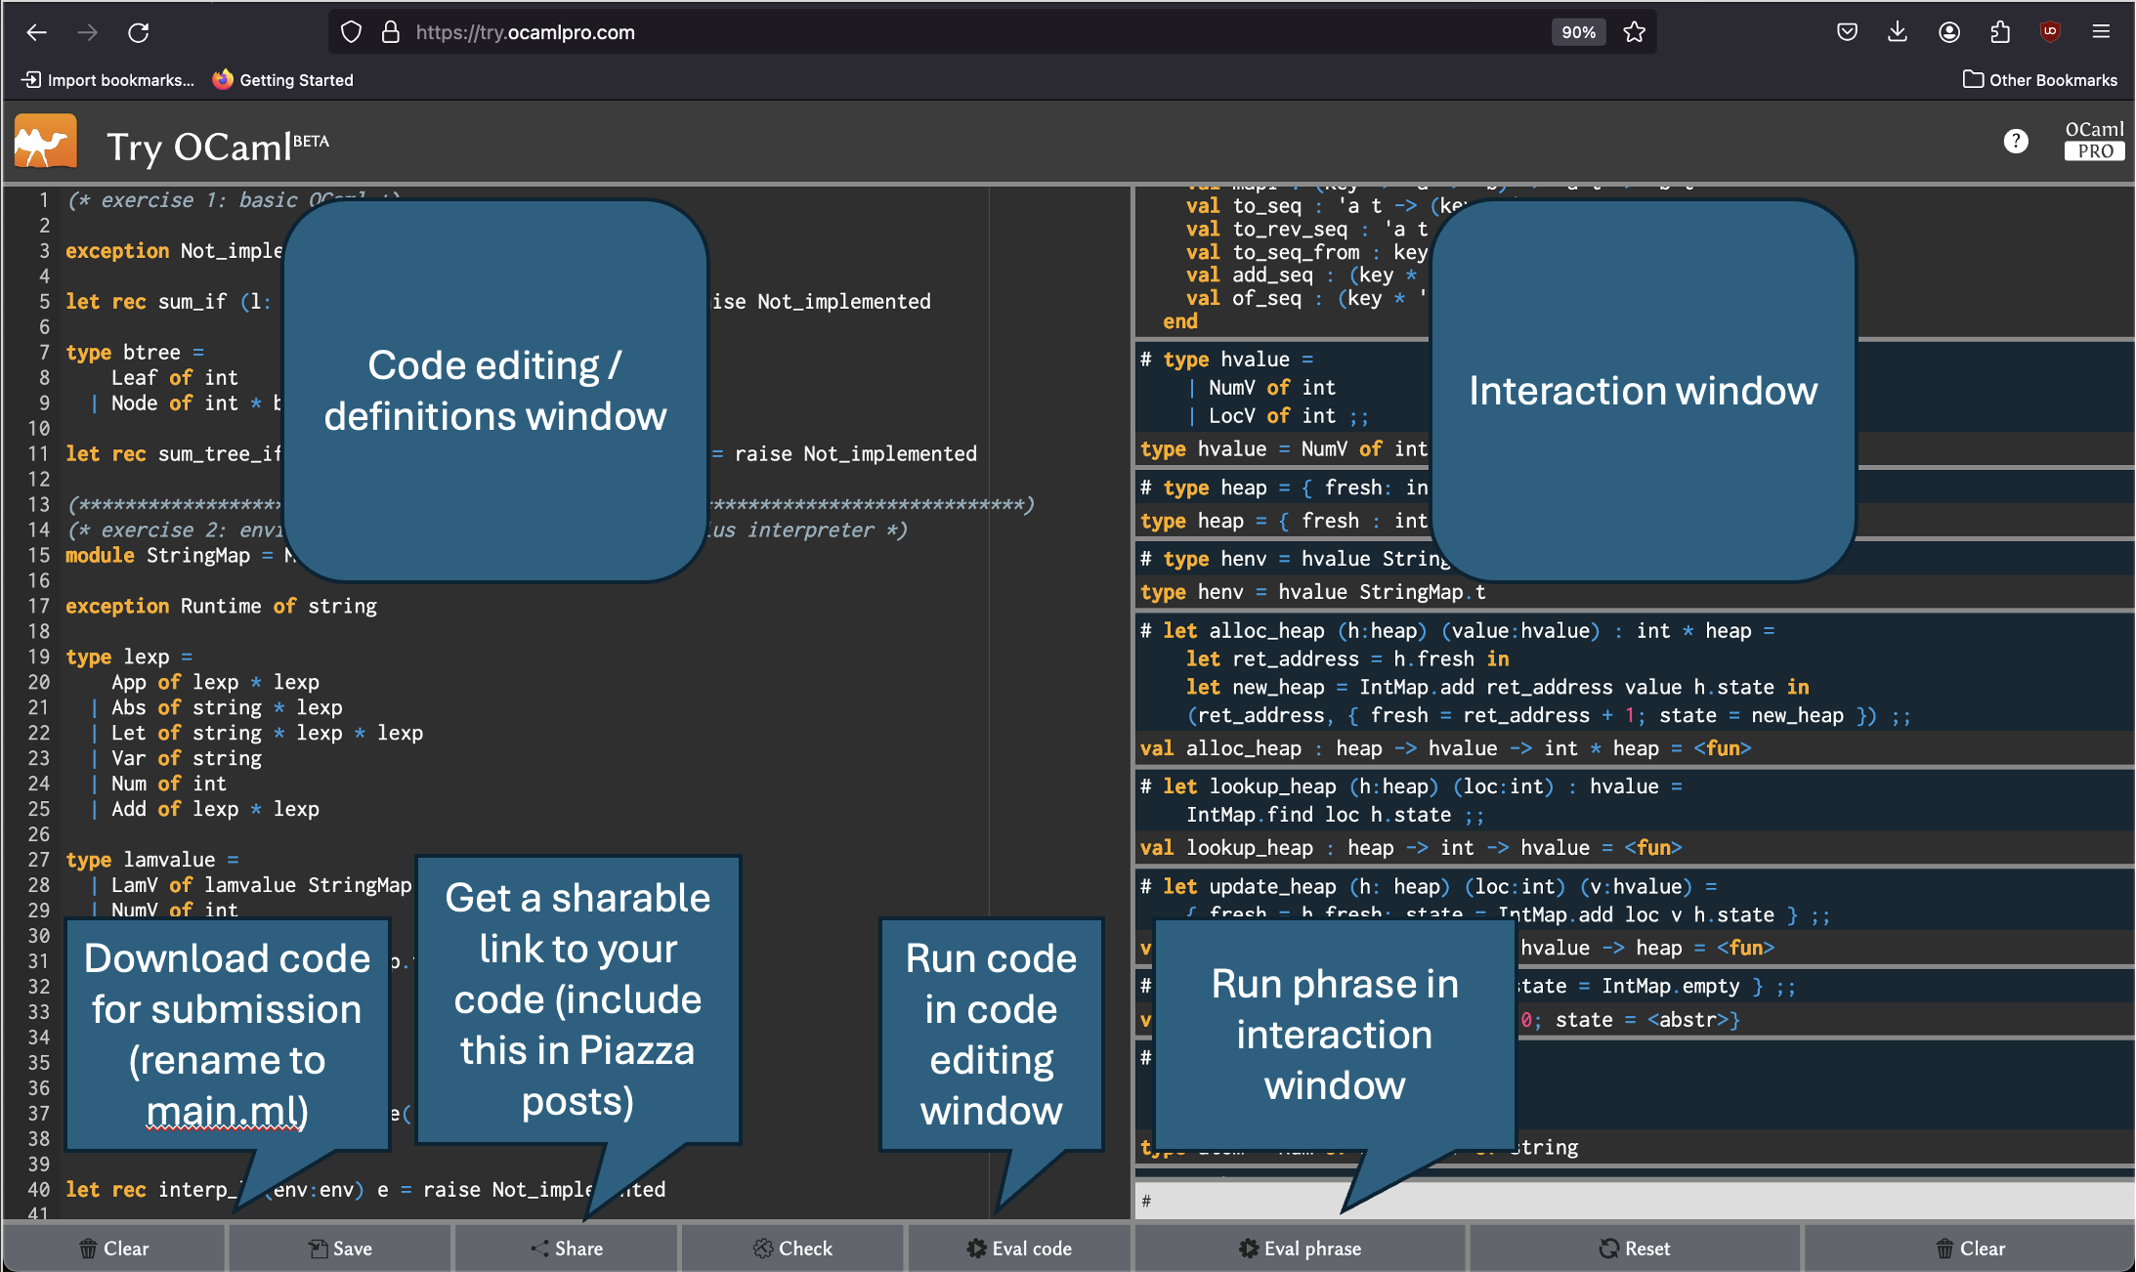Click Share to get a sharable link
The height and width of the screenshot is (1272, 2136).
point(567,1249)
